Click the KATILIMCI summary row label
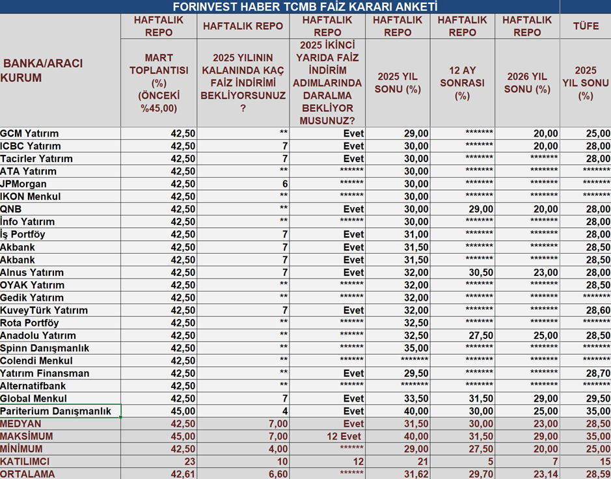This screenshot has height=479, width=611. tap(60, 462)
